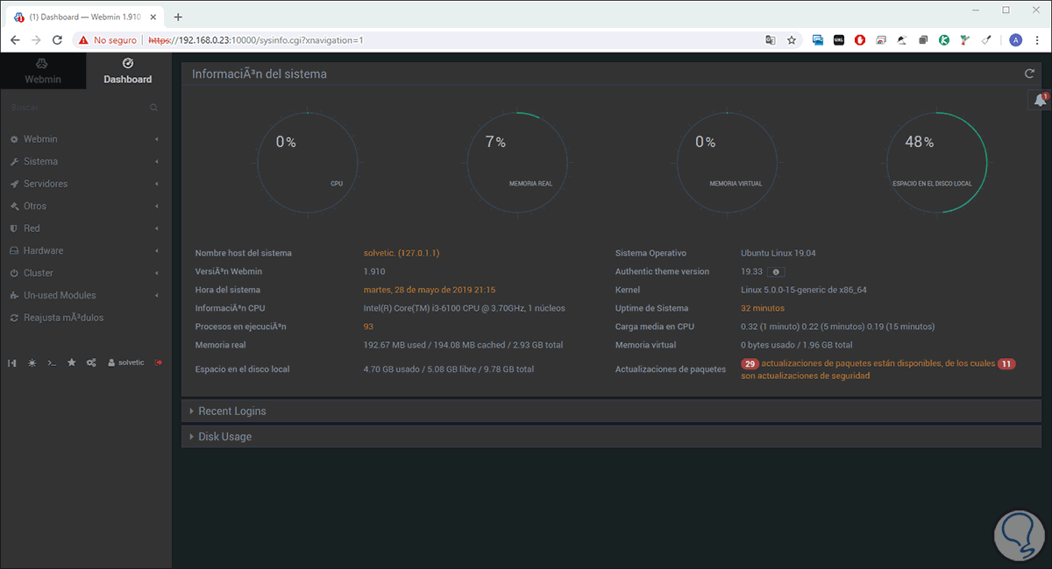This screenshot has width=1052, height=569.
Task: Open running processes count 93
Action: (x=368, y=327)
